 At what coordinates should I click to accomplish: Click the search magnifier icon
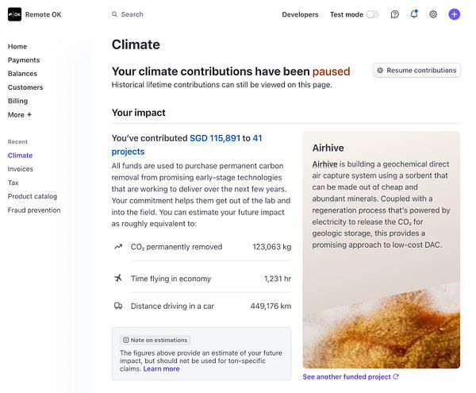click(x=115, y=14)
